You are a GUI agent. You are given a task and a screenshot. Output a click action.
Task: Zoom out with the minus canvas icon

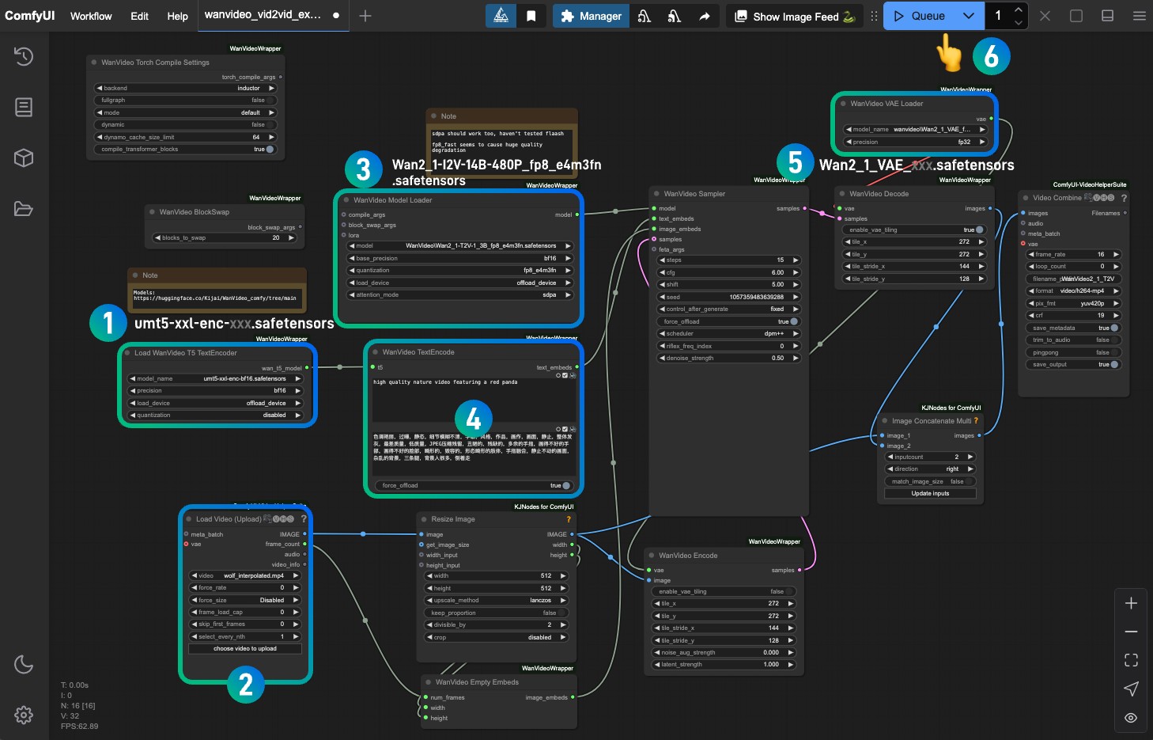pos(1131,632)
